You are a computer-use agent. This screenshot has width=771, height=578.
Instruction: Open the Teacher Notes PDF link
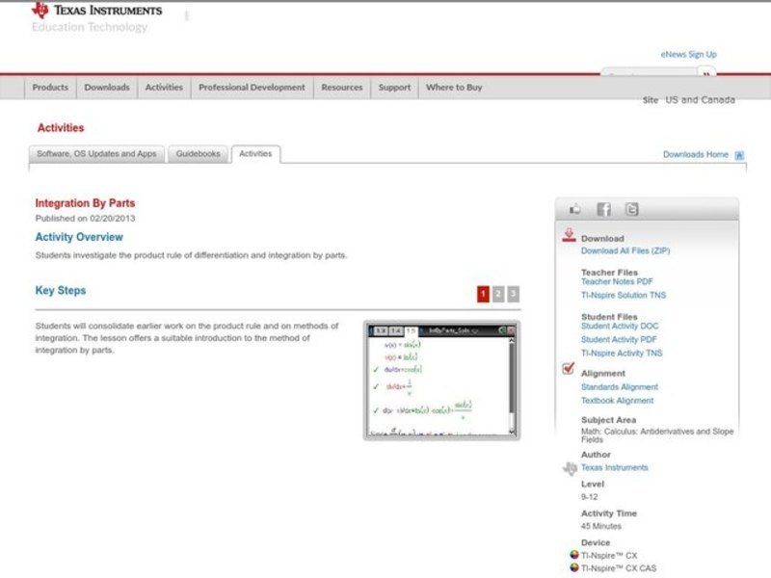tap(617, 282)
